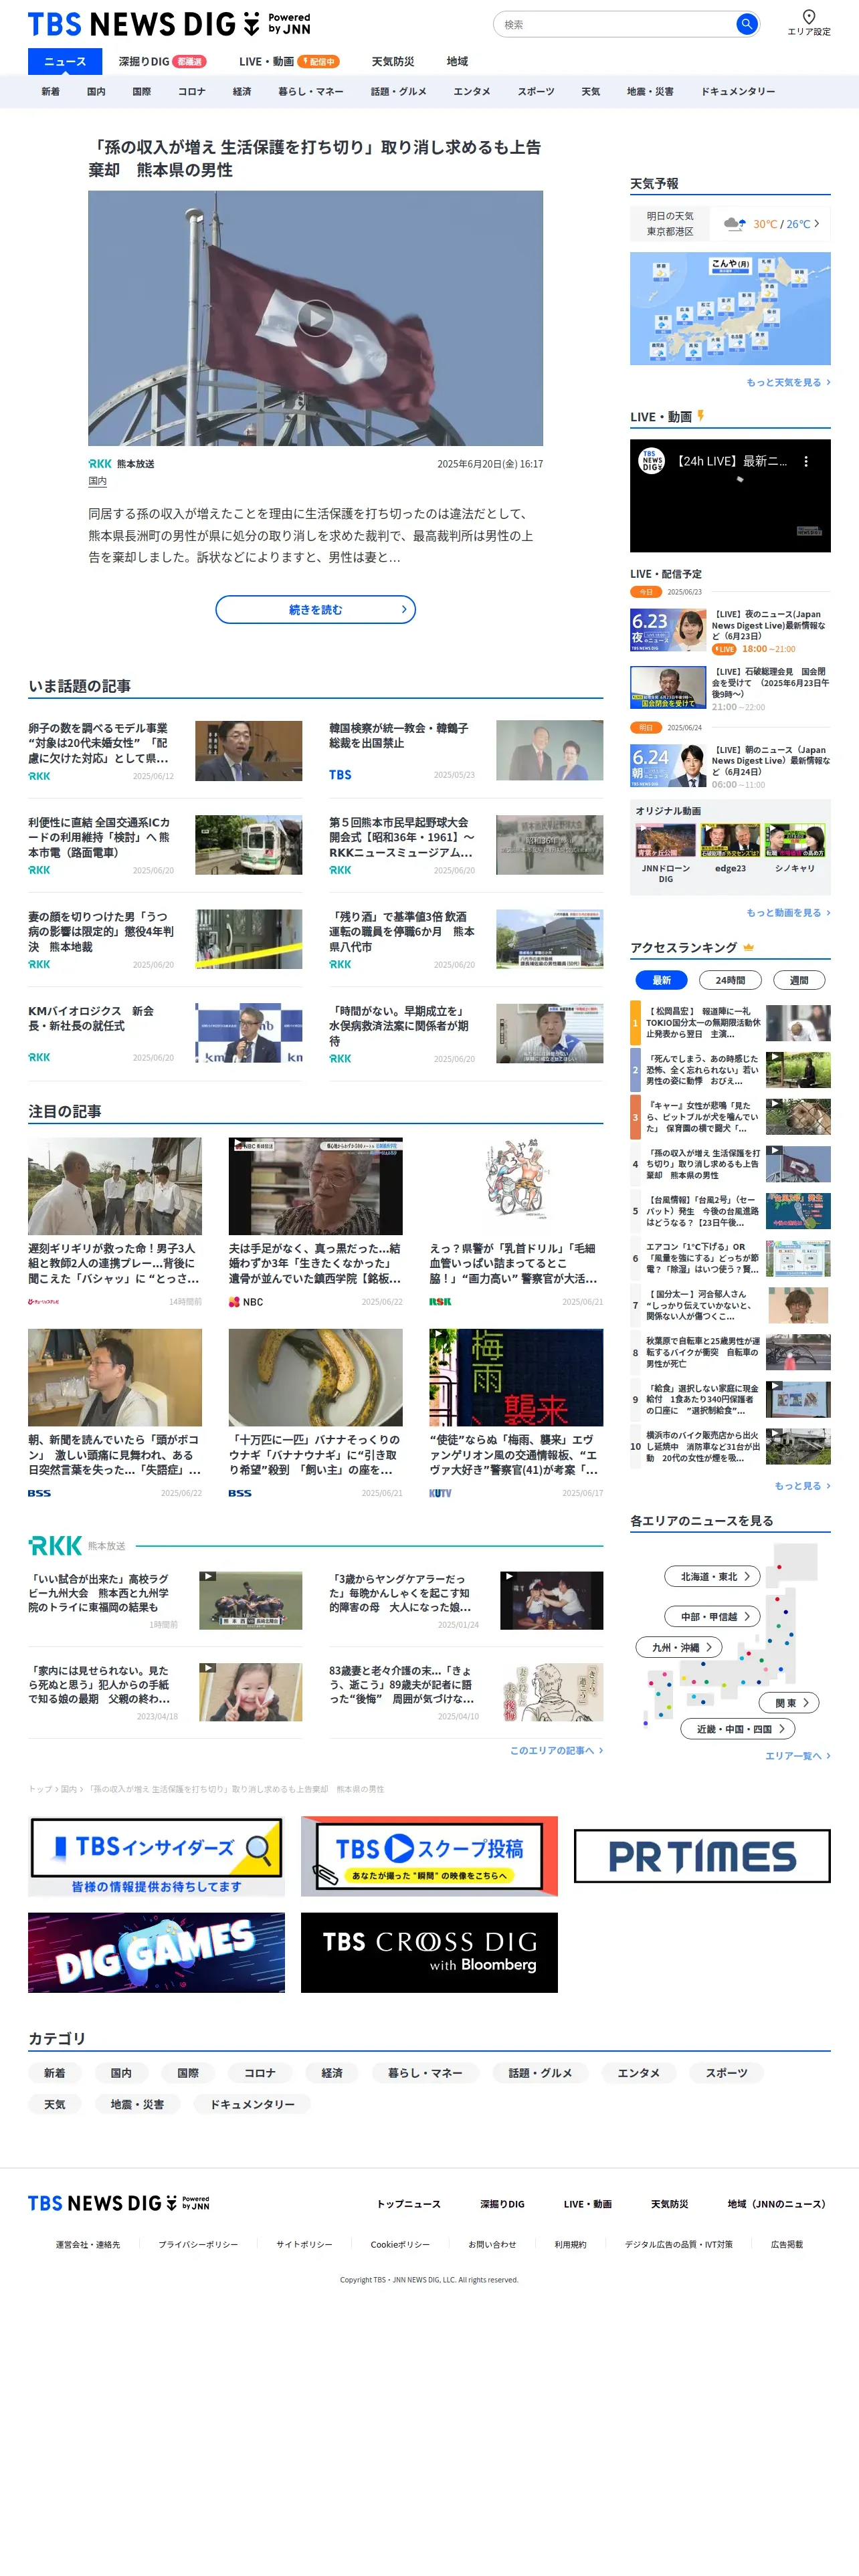Viewport: 859px width, 2576px height.
Task: Open the 天気防災 tab
Action: tap(393, 61)
